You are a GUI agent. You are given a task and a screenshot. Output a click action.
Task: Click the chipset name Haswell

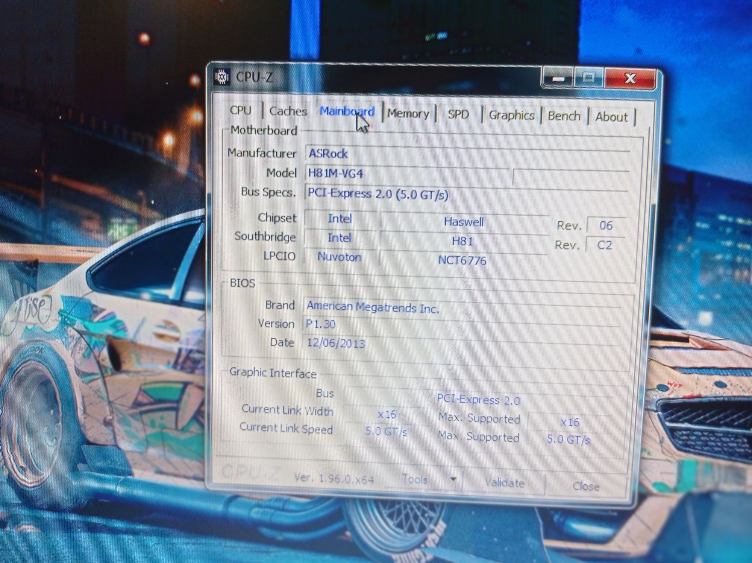464,222
